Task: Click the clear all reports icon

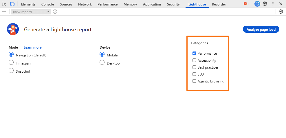Action: [x=55, y=12]
